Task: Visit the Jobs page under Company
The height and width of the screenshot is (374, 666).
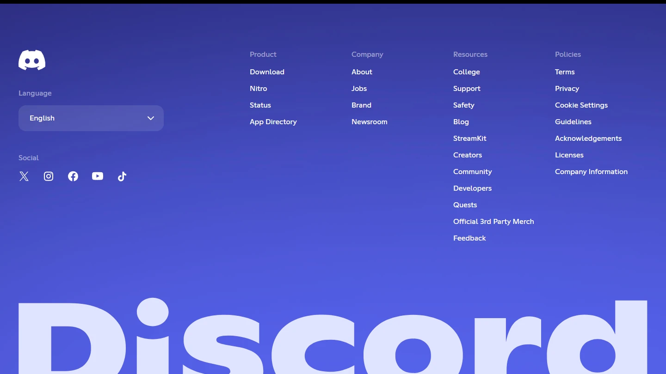Action: [359, 89]
